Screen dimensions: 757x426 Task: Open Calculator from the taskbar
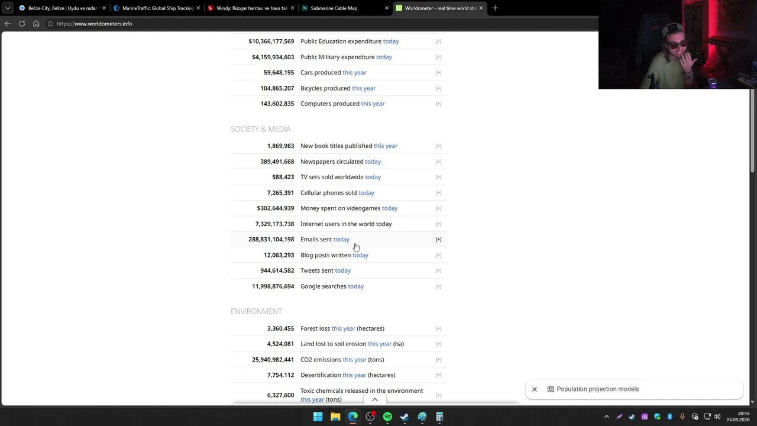[439, 417]
